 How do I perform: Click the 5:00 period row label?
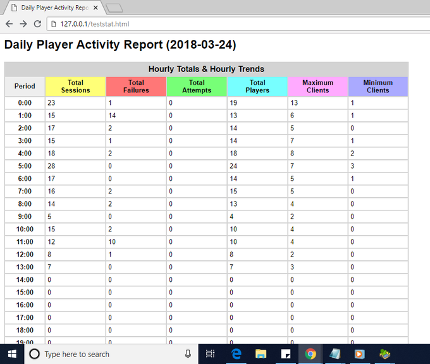pyautogui.click(x=25, y=166)
